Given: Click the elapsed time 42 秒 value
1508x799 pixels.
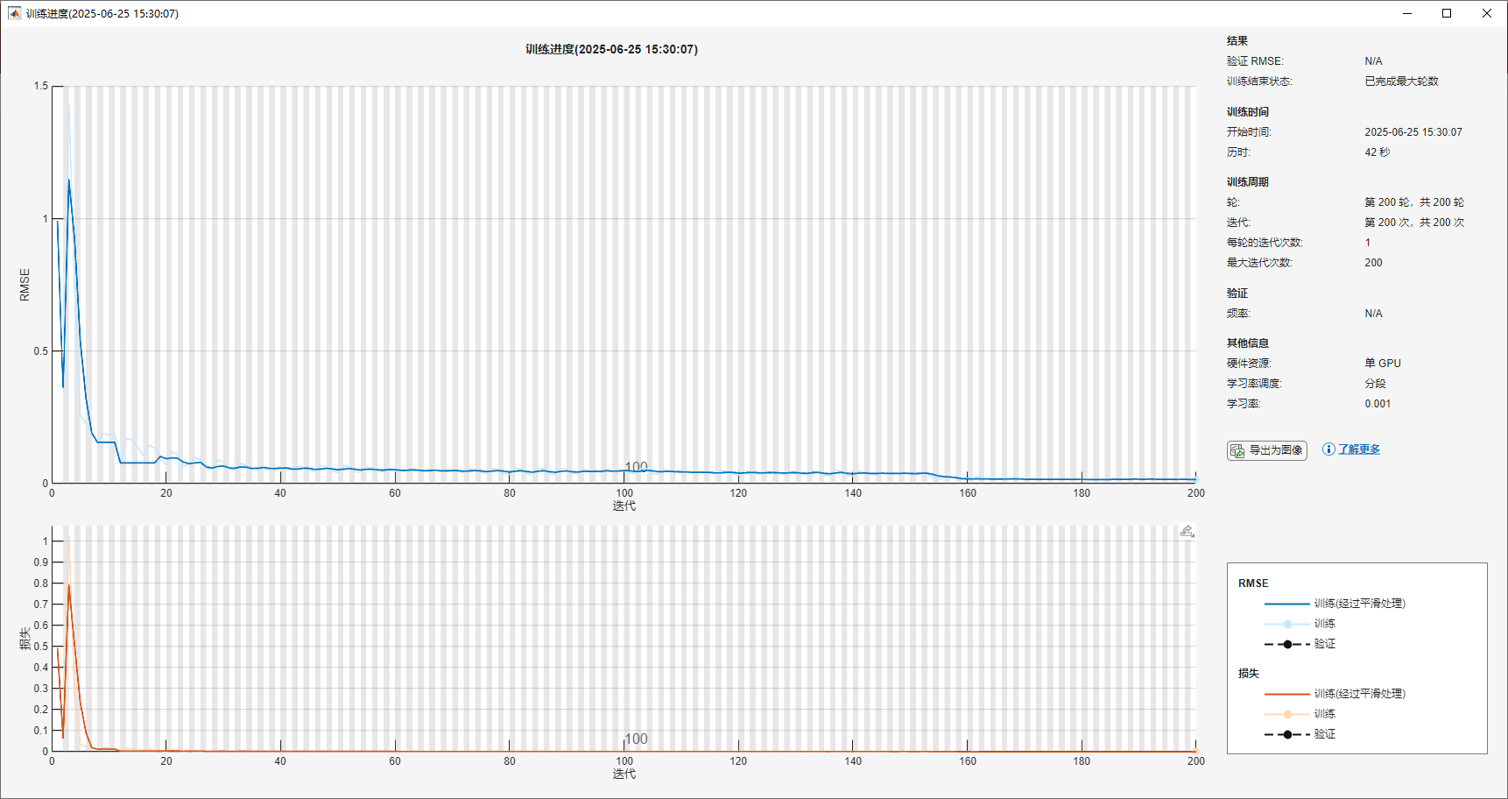Looking at the screenshot, I should point(1377,152).
